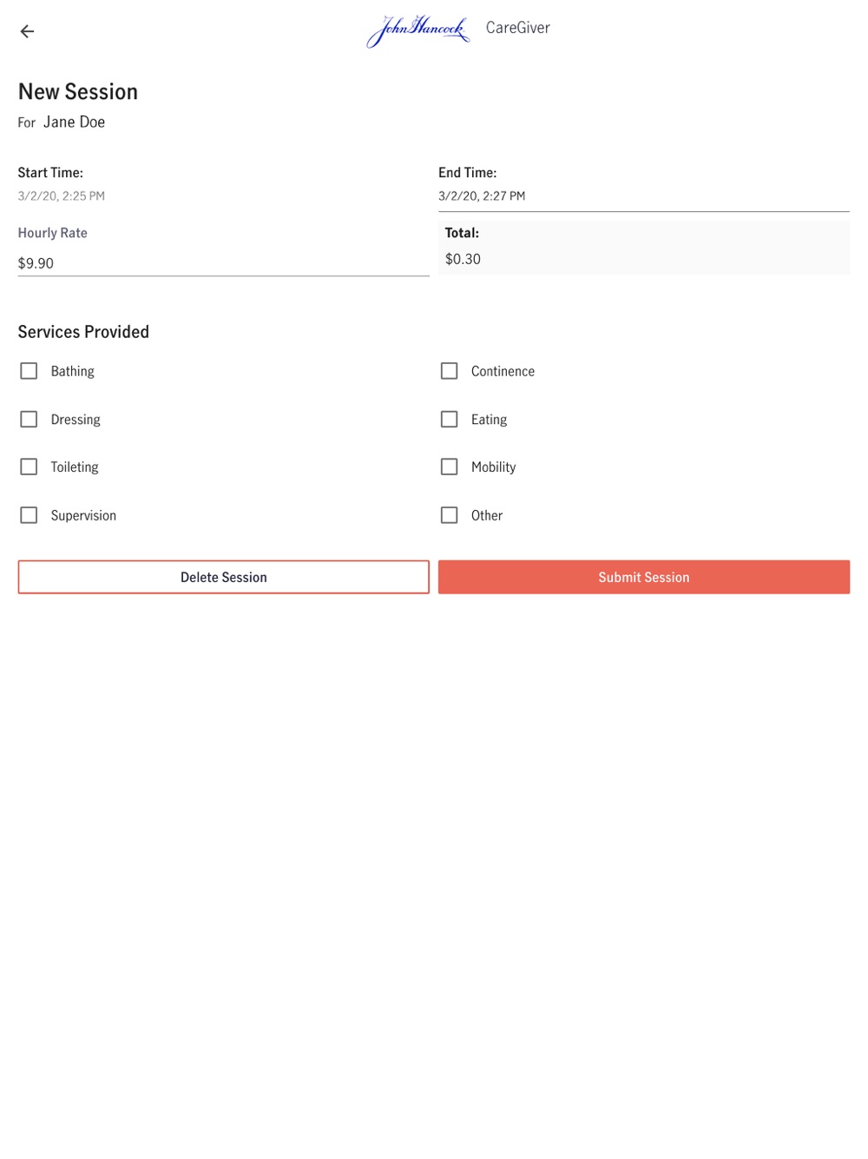
Task: Click the New Session title
Action: tap(78, 92)
